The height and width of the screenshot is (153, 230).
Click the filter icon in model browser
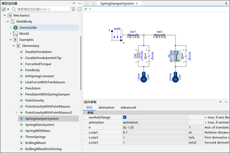pos(73,9)
